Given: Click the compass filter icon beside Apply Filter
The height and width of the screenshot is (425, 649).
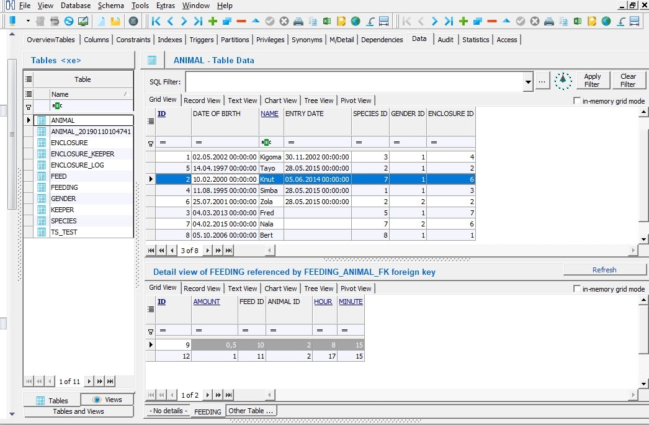Looking at the screenshot, I should click(x=563, y=80).
